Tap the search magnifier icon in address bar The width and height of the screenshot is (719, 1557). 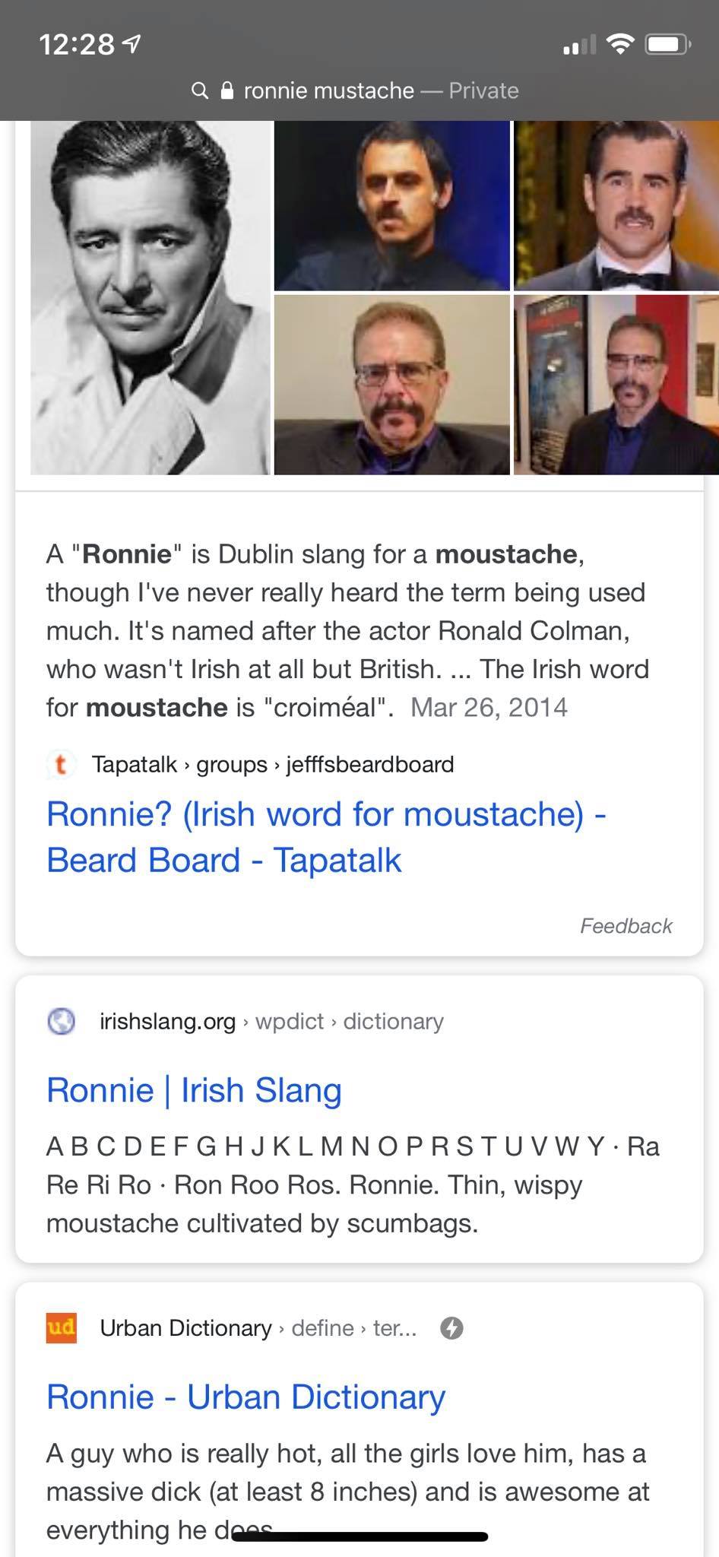200,91
